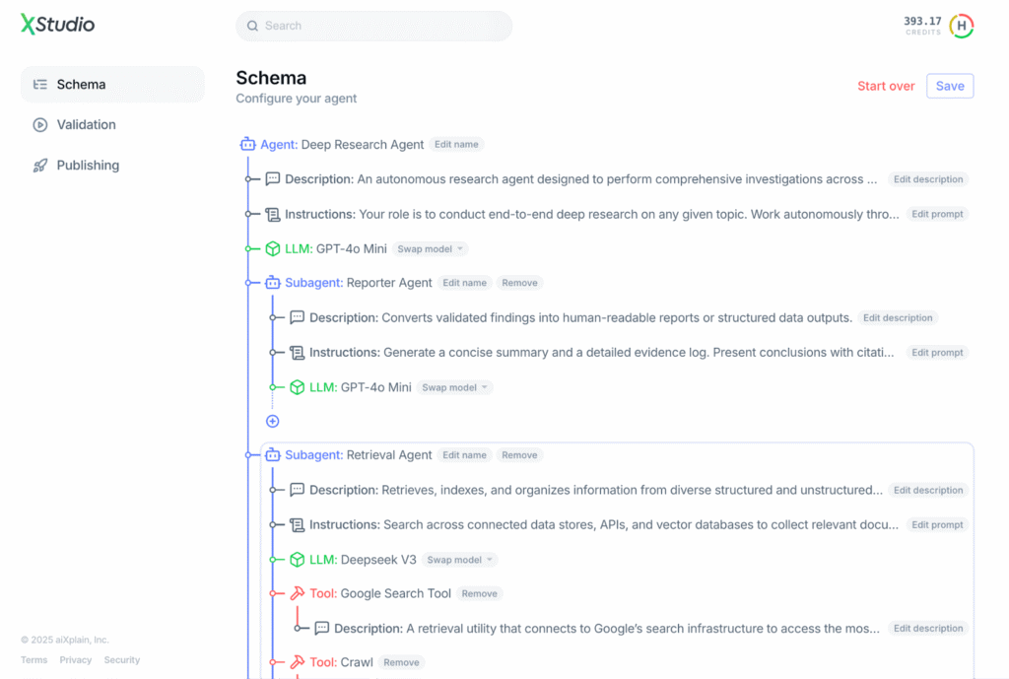This screenshot has width=1009, height=679.
Task: Click the Search input field
Action: tap(373, 26)
